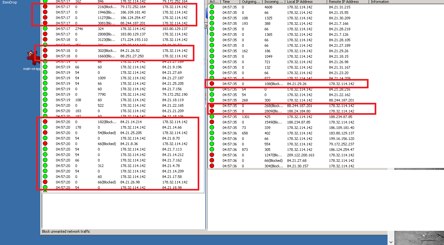Click red dot next to 2808(Blo... entry

tap(45, 34)
